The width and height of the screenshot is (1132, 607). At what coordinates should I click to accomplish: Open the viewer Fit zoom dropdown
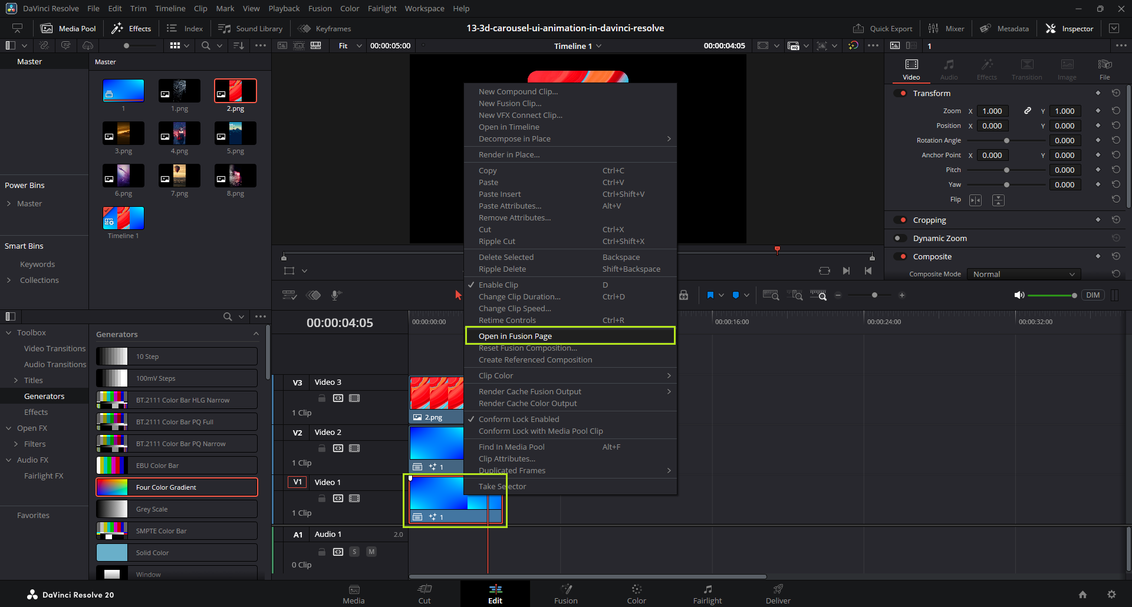click(350, 45)
